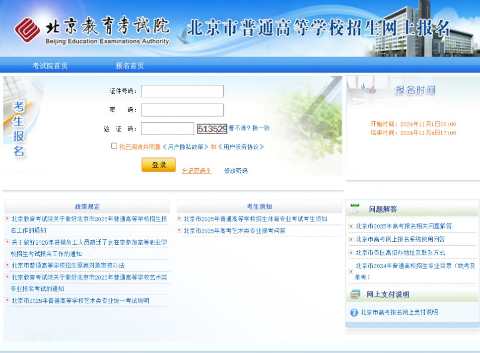Image resolution: width=480 pixels, height=353 pixels.
Task: Select the 政策规定 section header
Action: pos(87,207)
